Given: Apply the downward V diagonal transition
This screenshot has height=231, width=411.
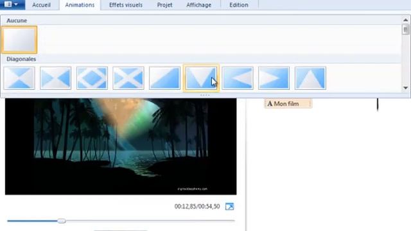Looking at the screenshot, I should pos(201,78).
